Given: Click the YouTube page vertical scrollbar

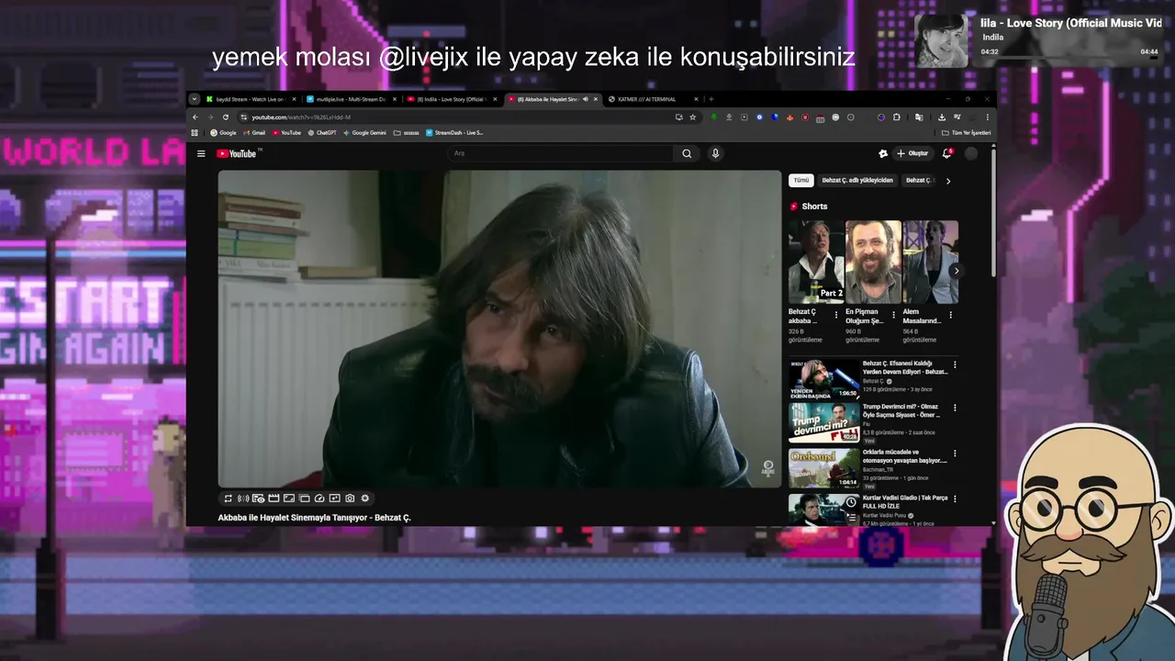Looking at the screenshot, I should point(992,211).
